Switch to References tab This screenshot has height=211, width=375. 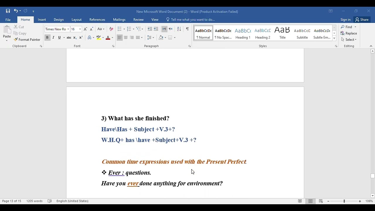tap(97, 20)
